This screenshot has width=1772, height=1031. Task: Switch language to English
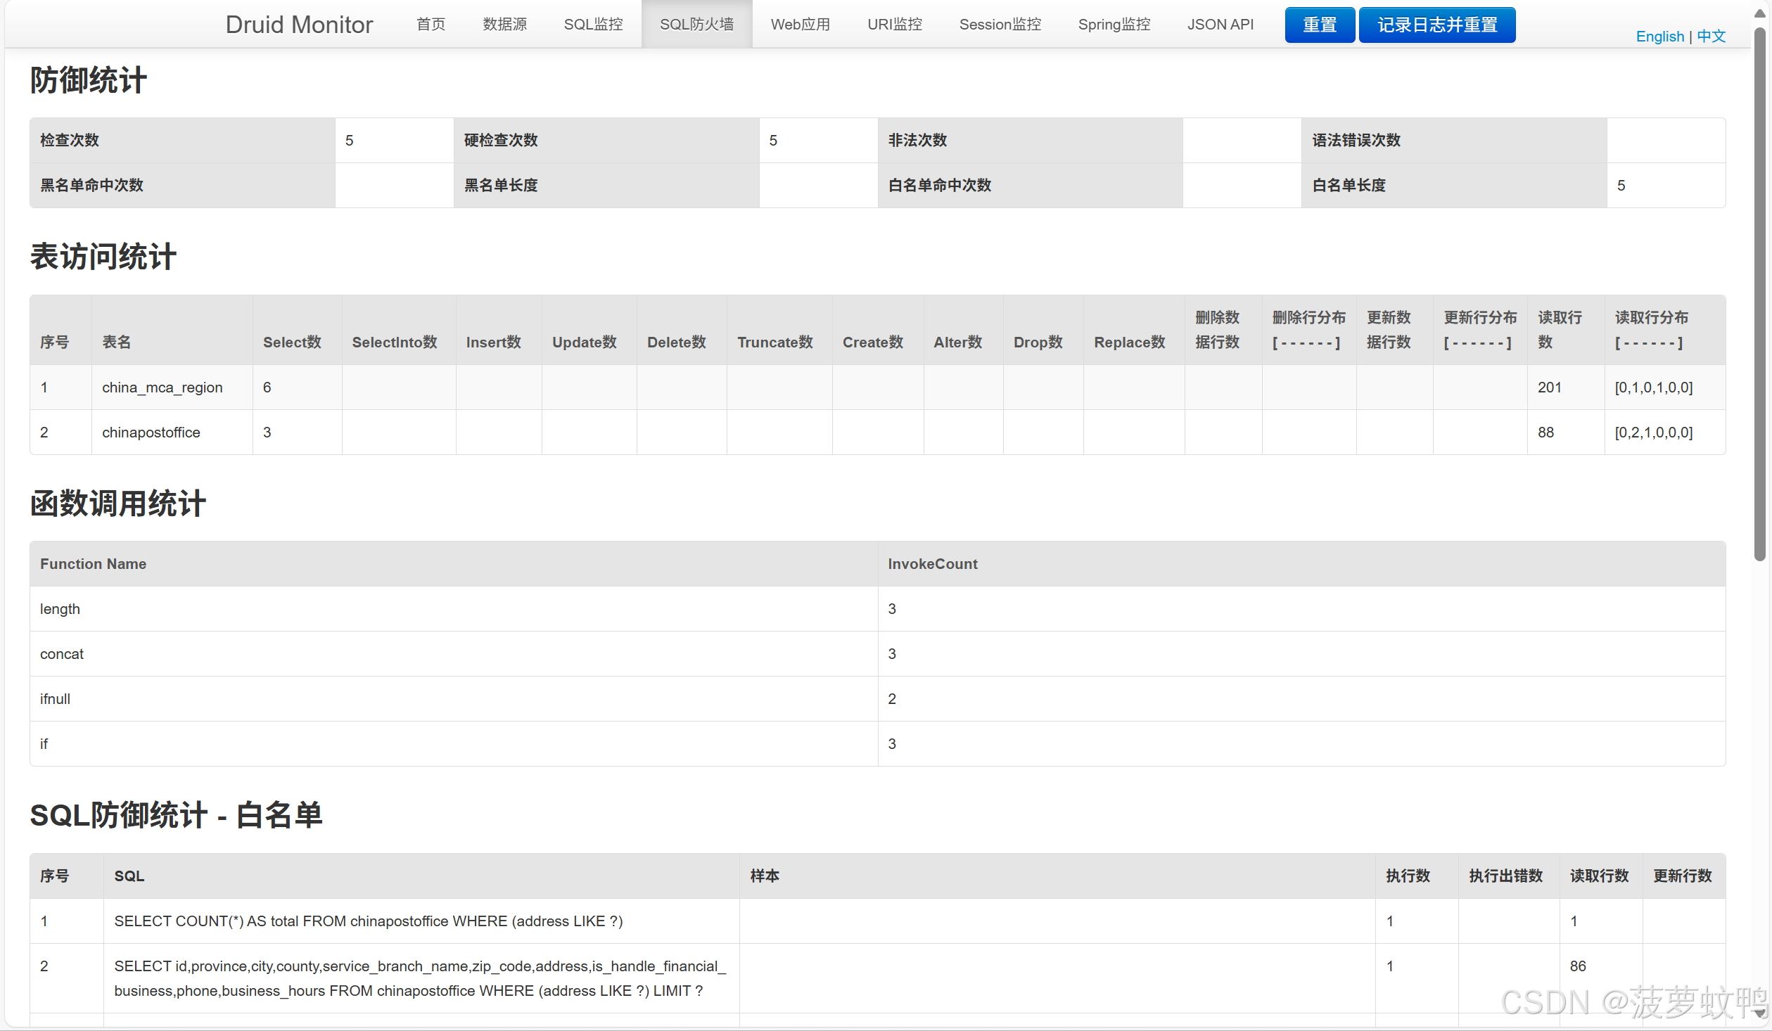coord(1659,37)
